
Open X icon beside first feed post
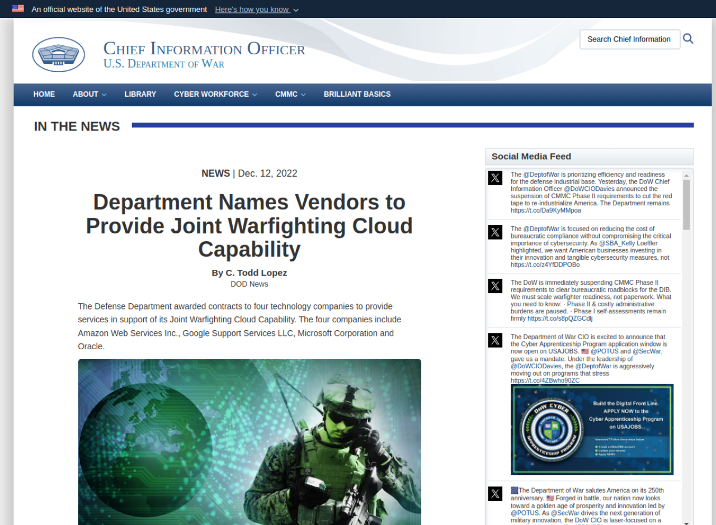tap(495, 178)
